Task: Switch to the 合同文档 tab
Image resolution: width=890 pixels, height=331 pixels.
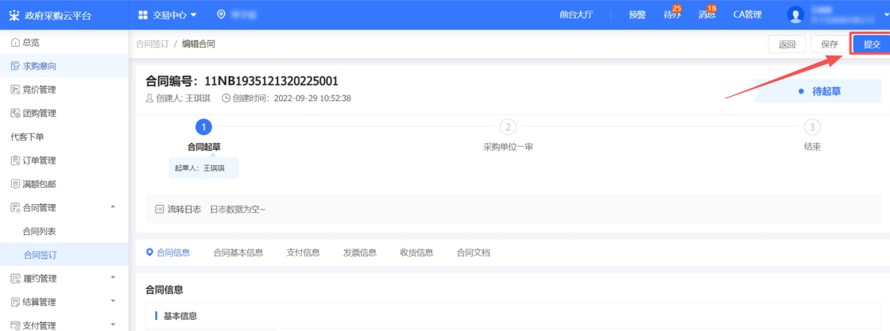Action: pos(473,253)
